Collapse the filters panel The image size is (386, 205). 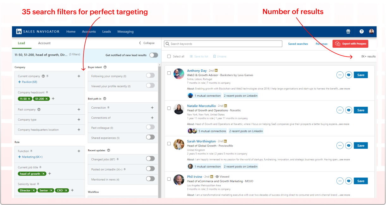coord(147,43)
